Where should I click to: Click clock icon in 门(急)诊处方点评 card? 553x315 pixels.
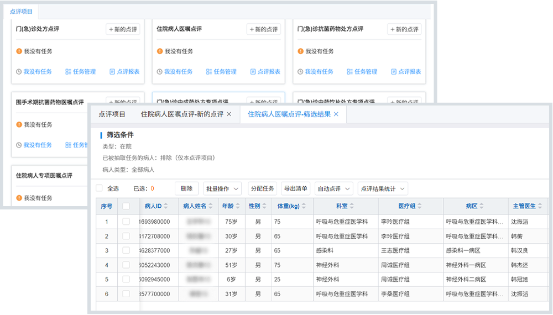pos(19,72)
